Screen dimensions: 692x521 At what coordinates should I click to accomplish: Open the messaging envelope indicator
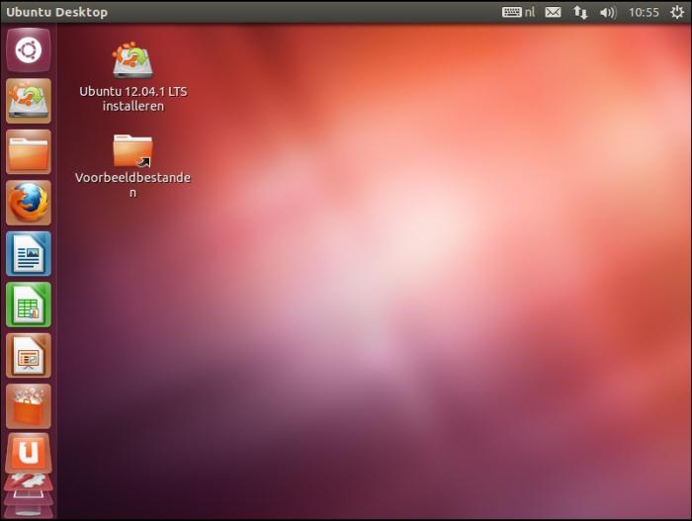pos(553,12)
